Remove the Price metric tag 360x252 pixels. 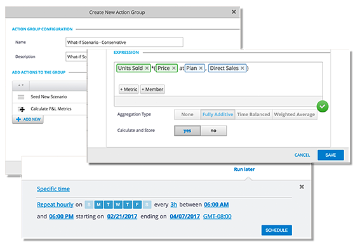click(x=174, y=68)
